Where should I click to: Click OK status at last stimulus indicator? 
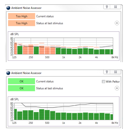(x=22, y=88)
